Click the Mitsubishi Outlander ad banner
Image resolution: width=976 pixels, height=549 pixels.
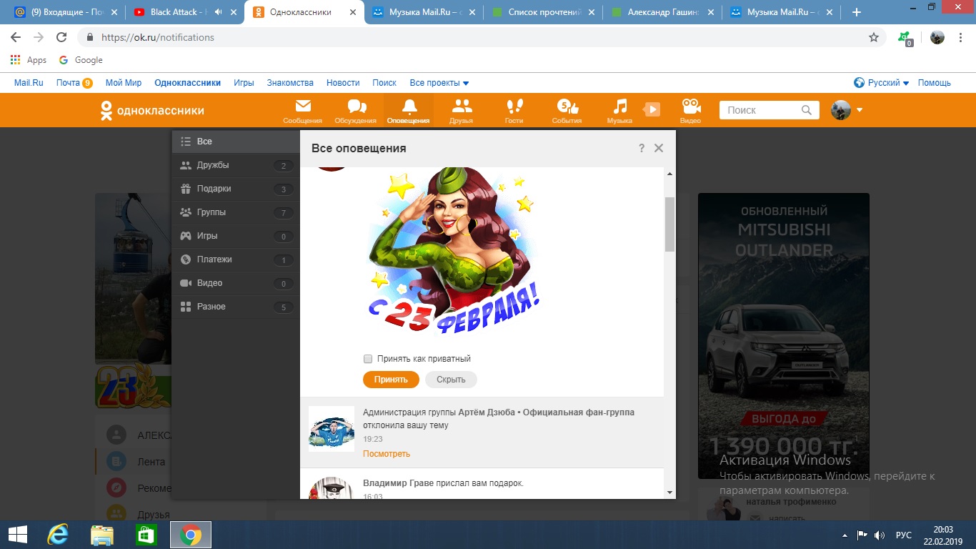tap(784, 336)
